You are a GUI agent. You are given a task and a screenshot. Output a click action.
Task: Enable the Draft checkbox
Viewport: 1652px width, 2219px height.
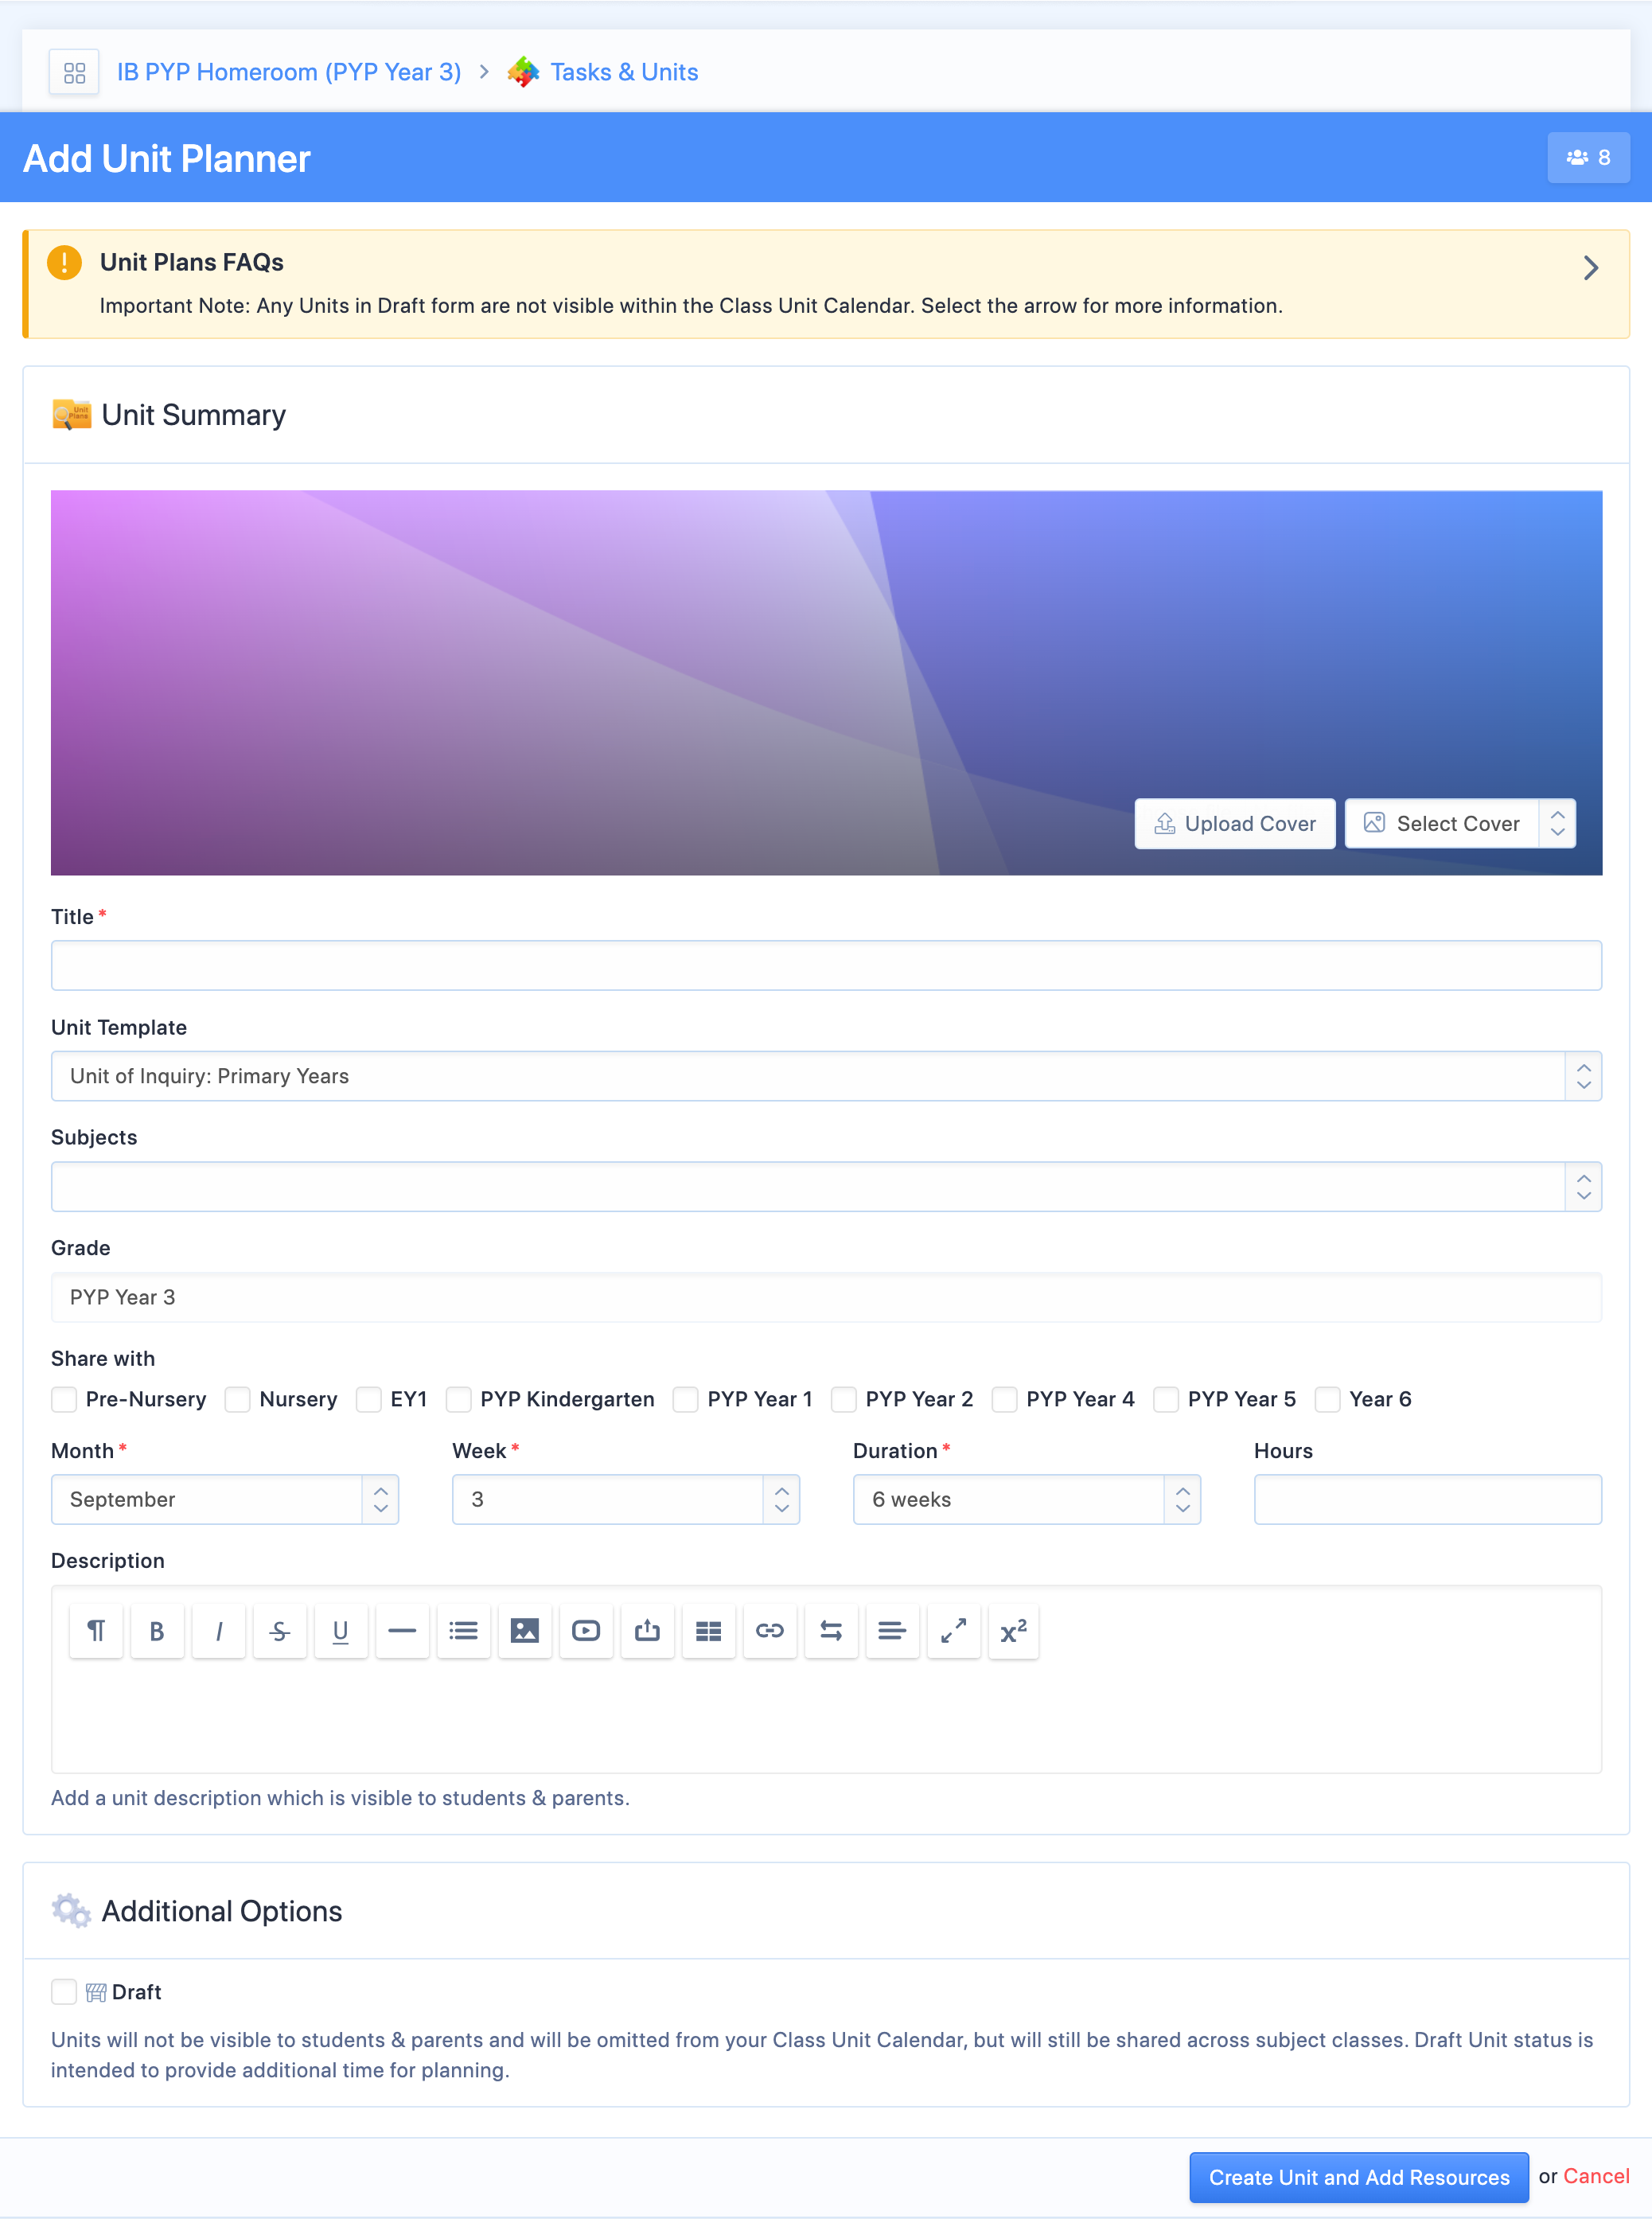coord(64,1992)
